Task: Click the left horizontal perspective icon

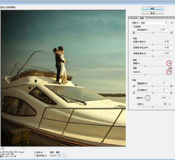Action: pyautogui.click(x=134, y=93)
